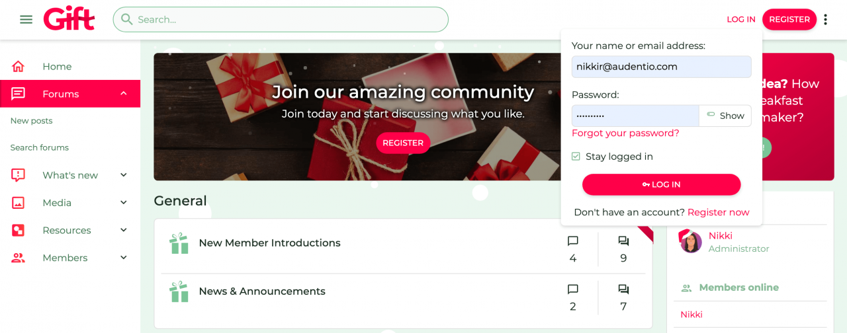The image size is (847, 333).
Task: Click Forgot your password link
Action: [625, 133]
